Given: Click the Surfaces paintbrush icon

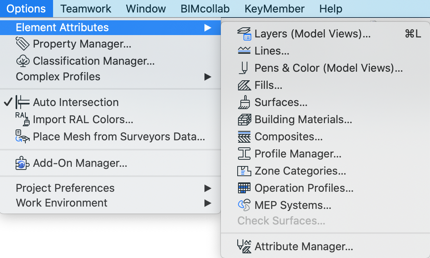Looking at the screenshot, I should (x=244, y=102).
